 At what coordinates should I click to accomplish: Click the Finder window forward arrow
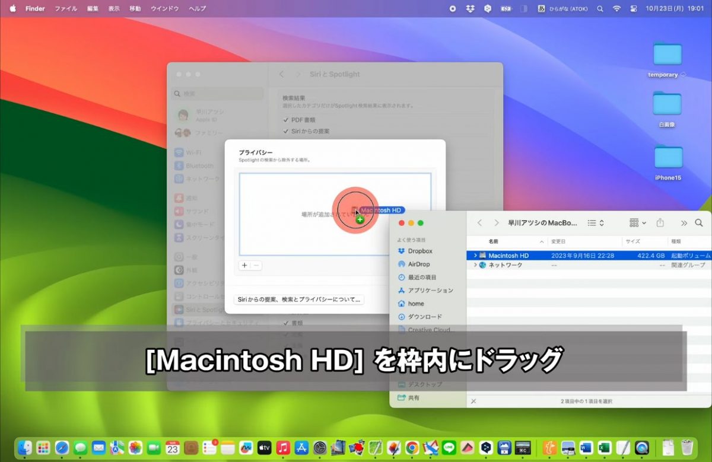(497, 223)
